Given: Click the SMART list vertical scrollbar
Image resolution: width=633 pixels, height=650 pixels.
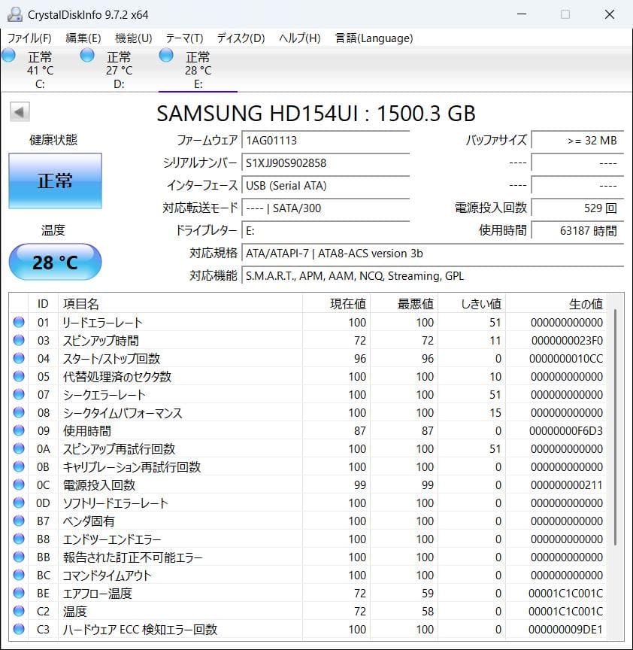Looking at the screenshot, I should pyautogui.click(x=616, y=427).
